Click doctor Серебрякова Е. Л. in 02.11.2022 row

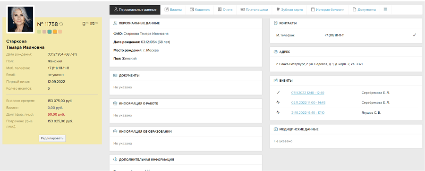[375, 103]
